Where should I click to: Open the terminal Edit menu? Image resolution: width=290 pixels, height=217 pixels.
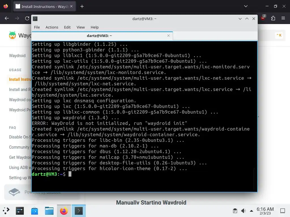[67, 27]
